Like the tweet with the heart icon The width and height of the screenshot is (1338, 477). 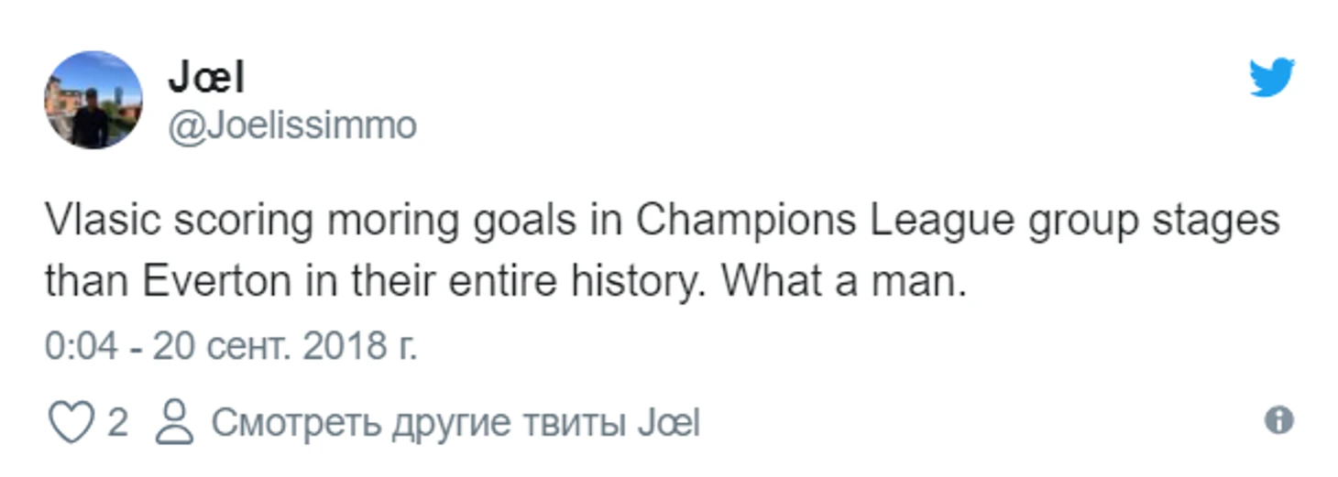coord(71,424)
